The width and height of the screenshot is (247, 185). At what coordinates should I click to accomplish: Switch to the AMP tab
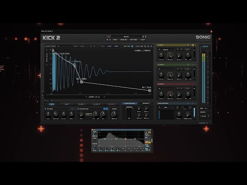click(67, 104)
